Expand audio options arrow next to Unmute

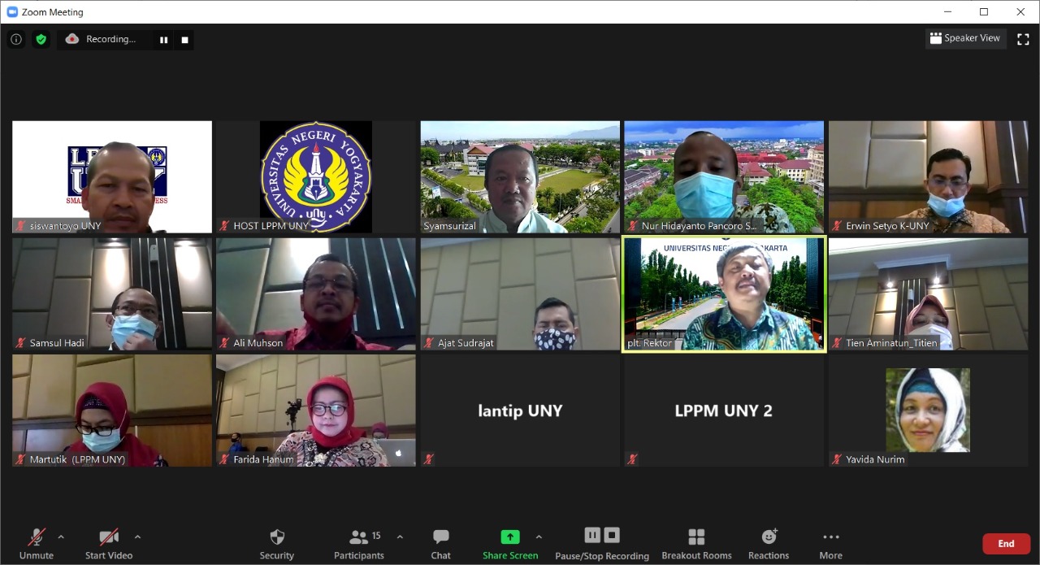[x=61, y=537]
